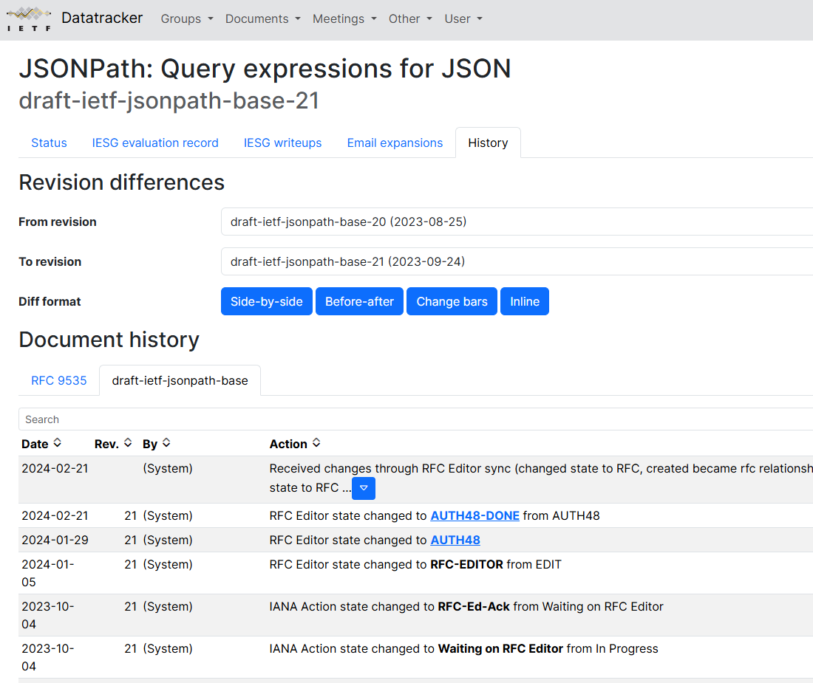Click the 'JSONPath: Query expressions for JSON' title
813x683 pixels.
(265, 69)
